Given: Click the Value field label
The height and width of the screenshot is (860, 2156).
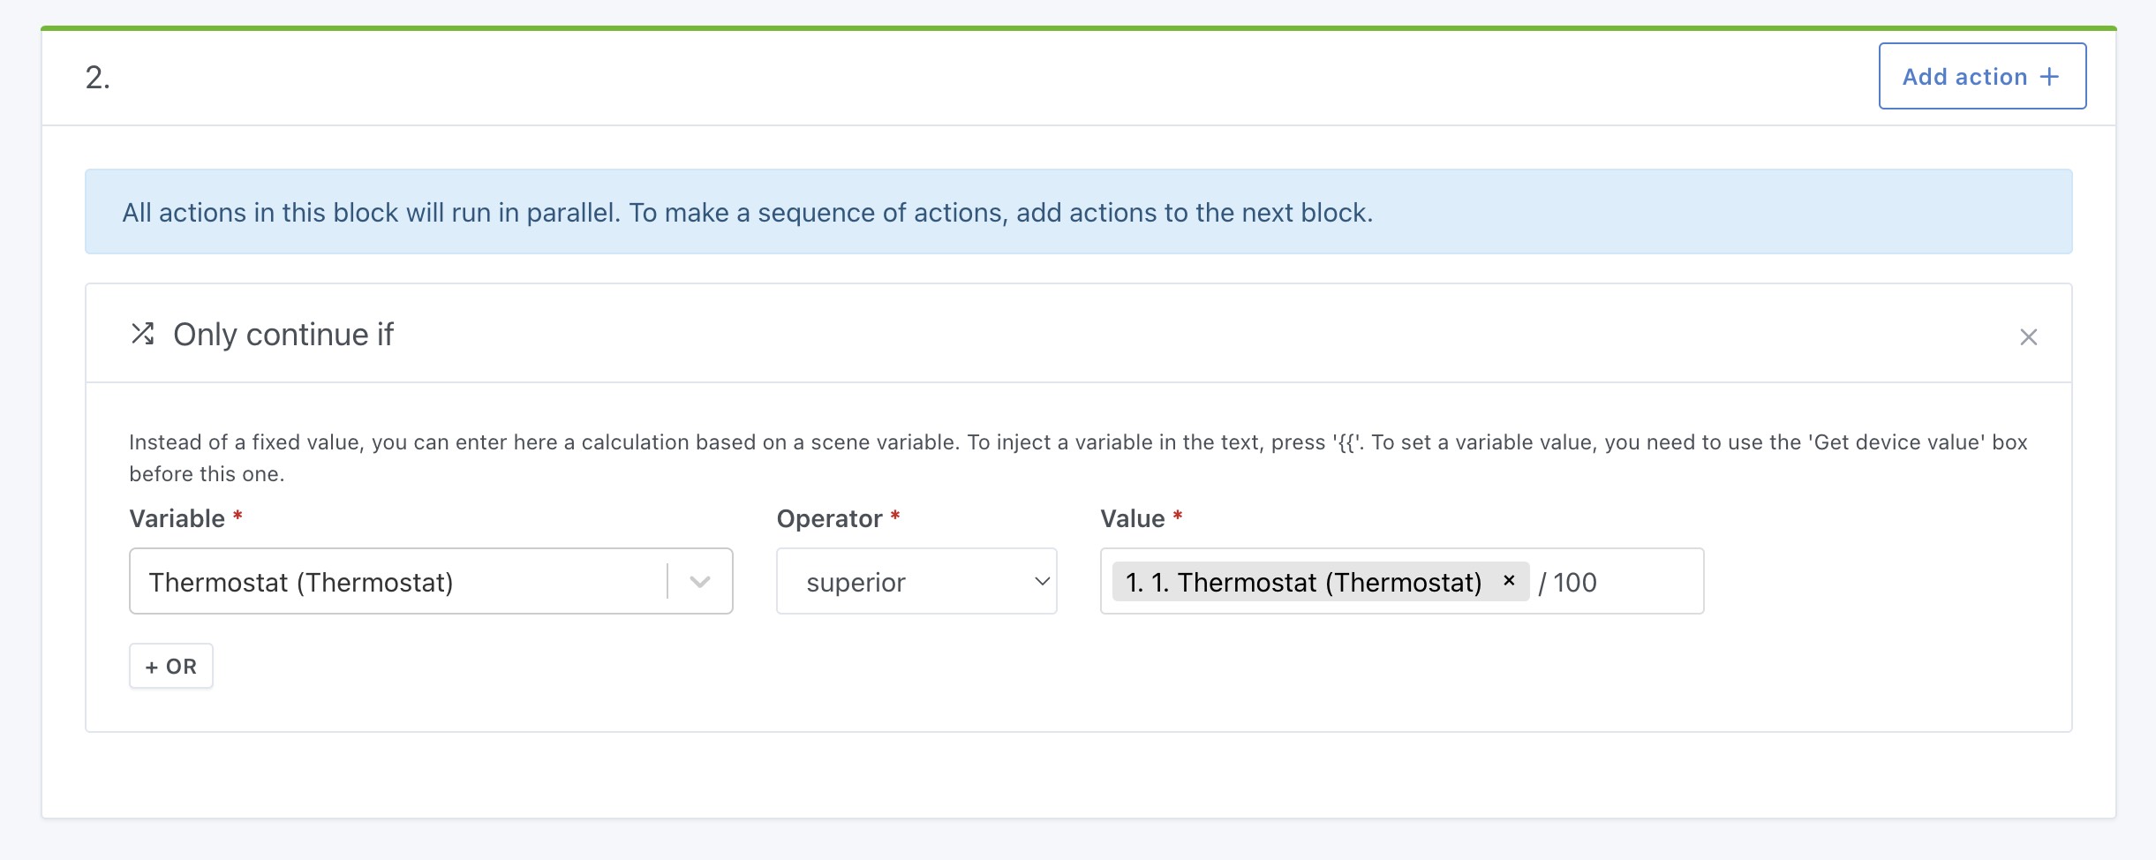Looking at the screenshot, I should tap(1132, 519).
